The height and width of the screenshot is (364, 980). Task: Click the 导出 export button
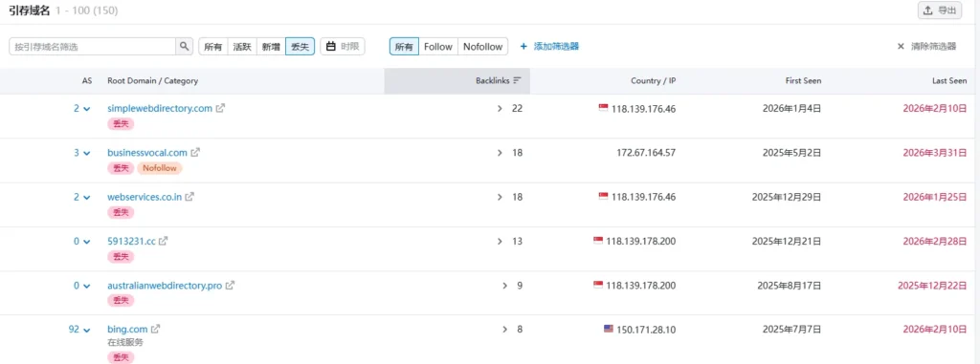point(940,11)
